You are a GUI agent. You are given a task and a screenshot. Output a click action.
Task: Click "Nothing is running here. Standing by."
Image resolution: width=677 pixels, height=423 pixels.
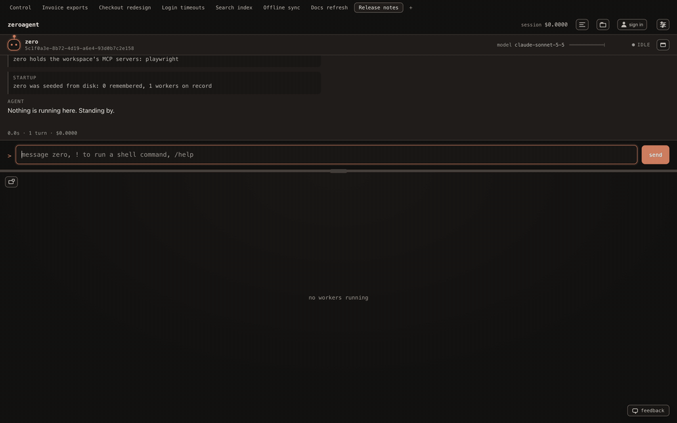(61, 110)
